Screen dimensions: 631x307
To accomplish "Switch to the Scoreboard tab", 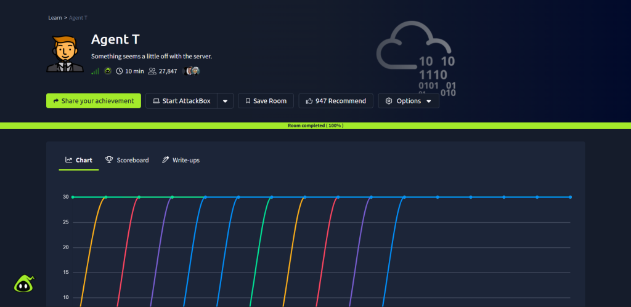I will click(x=127, y=160).
